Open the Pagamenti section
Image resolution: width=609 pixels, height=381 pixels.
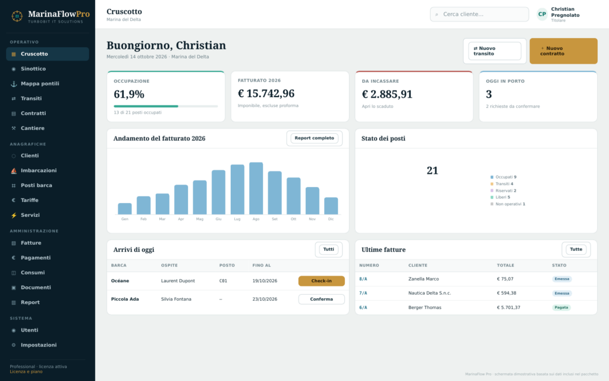coord(48,257)
